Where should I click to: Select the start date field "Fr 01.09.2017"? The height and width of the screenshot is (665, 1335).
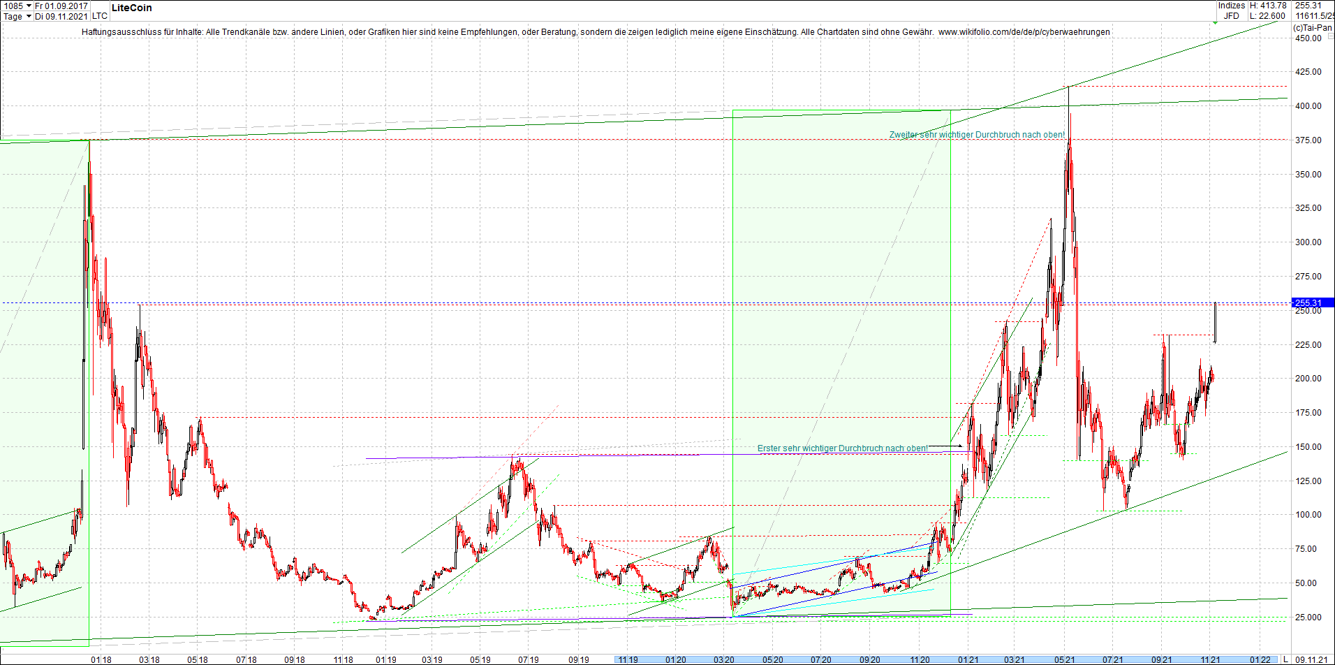click(63, 6)
